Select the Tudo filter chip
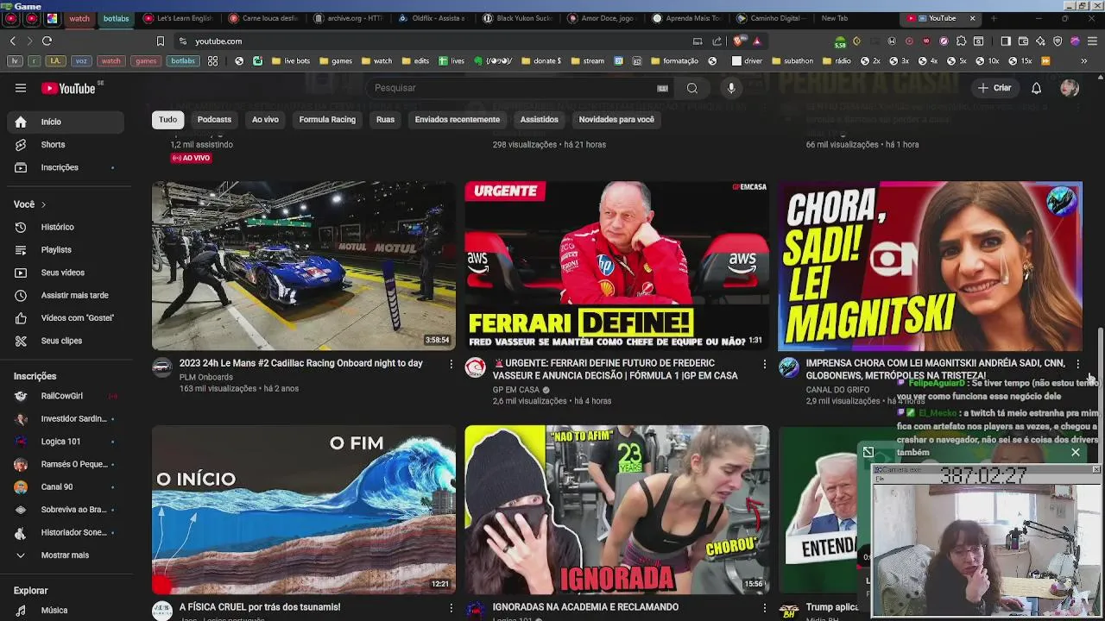1105x621 pixels. pyautogui.click(x=167, y=120)
